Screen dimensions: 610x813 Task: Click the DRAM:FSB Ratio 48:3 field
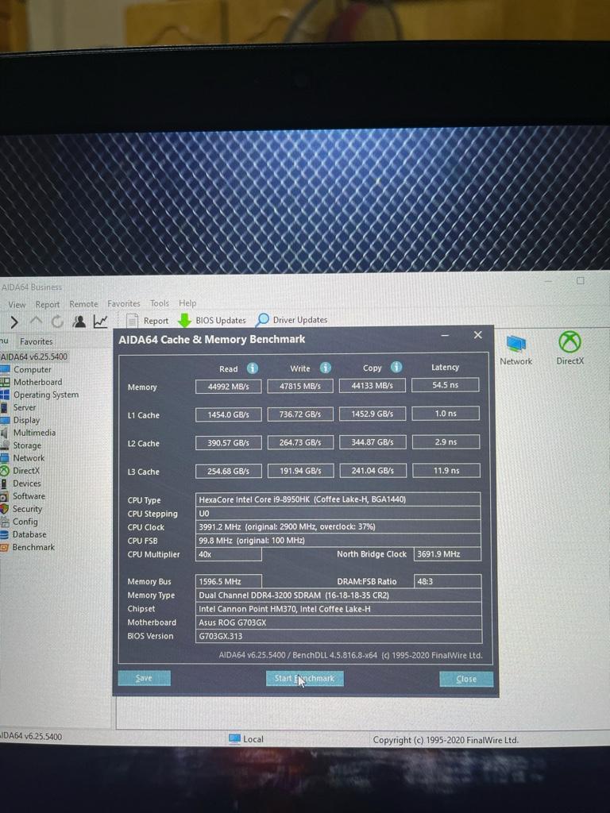pos(448,581)
